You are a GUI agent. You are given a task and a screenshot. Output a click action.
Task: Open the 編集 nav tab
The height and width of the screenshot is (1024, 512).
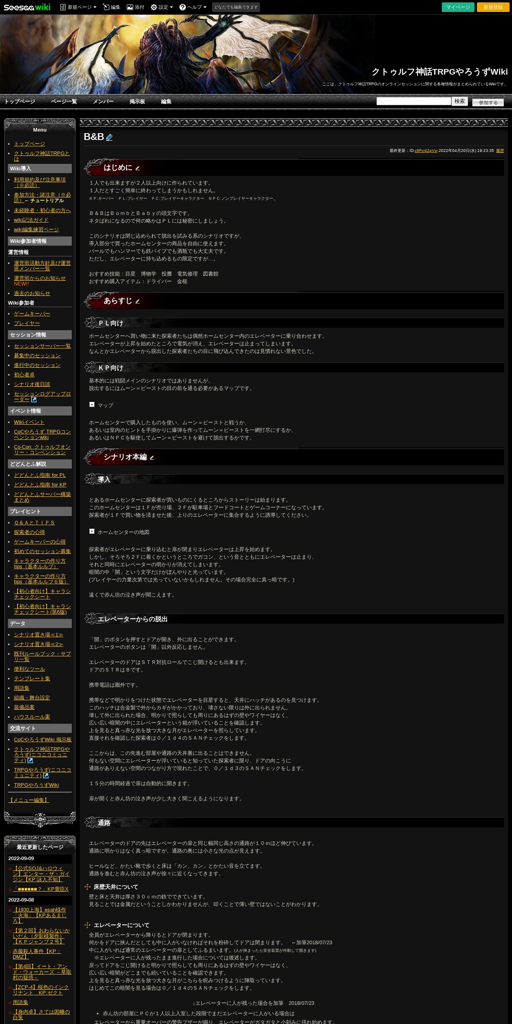(x=166, y=102)
